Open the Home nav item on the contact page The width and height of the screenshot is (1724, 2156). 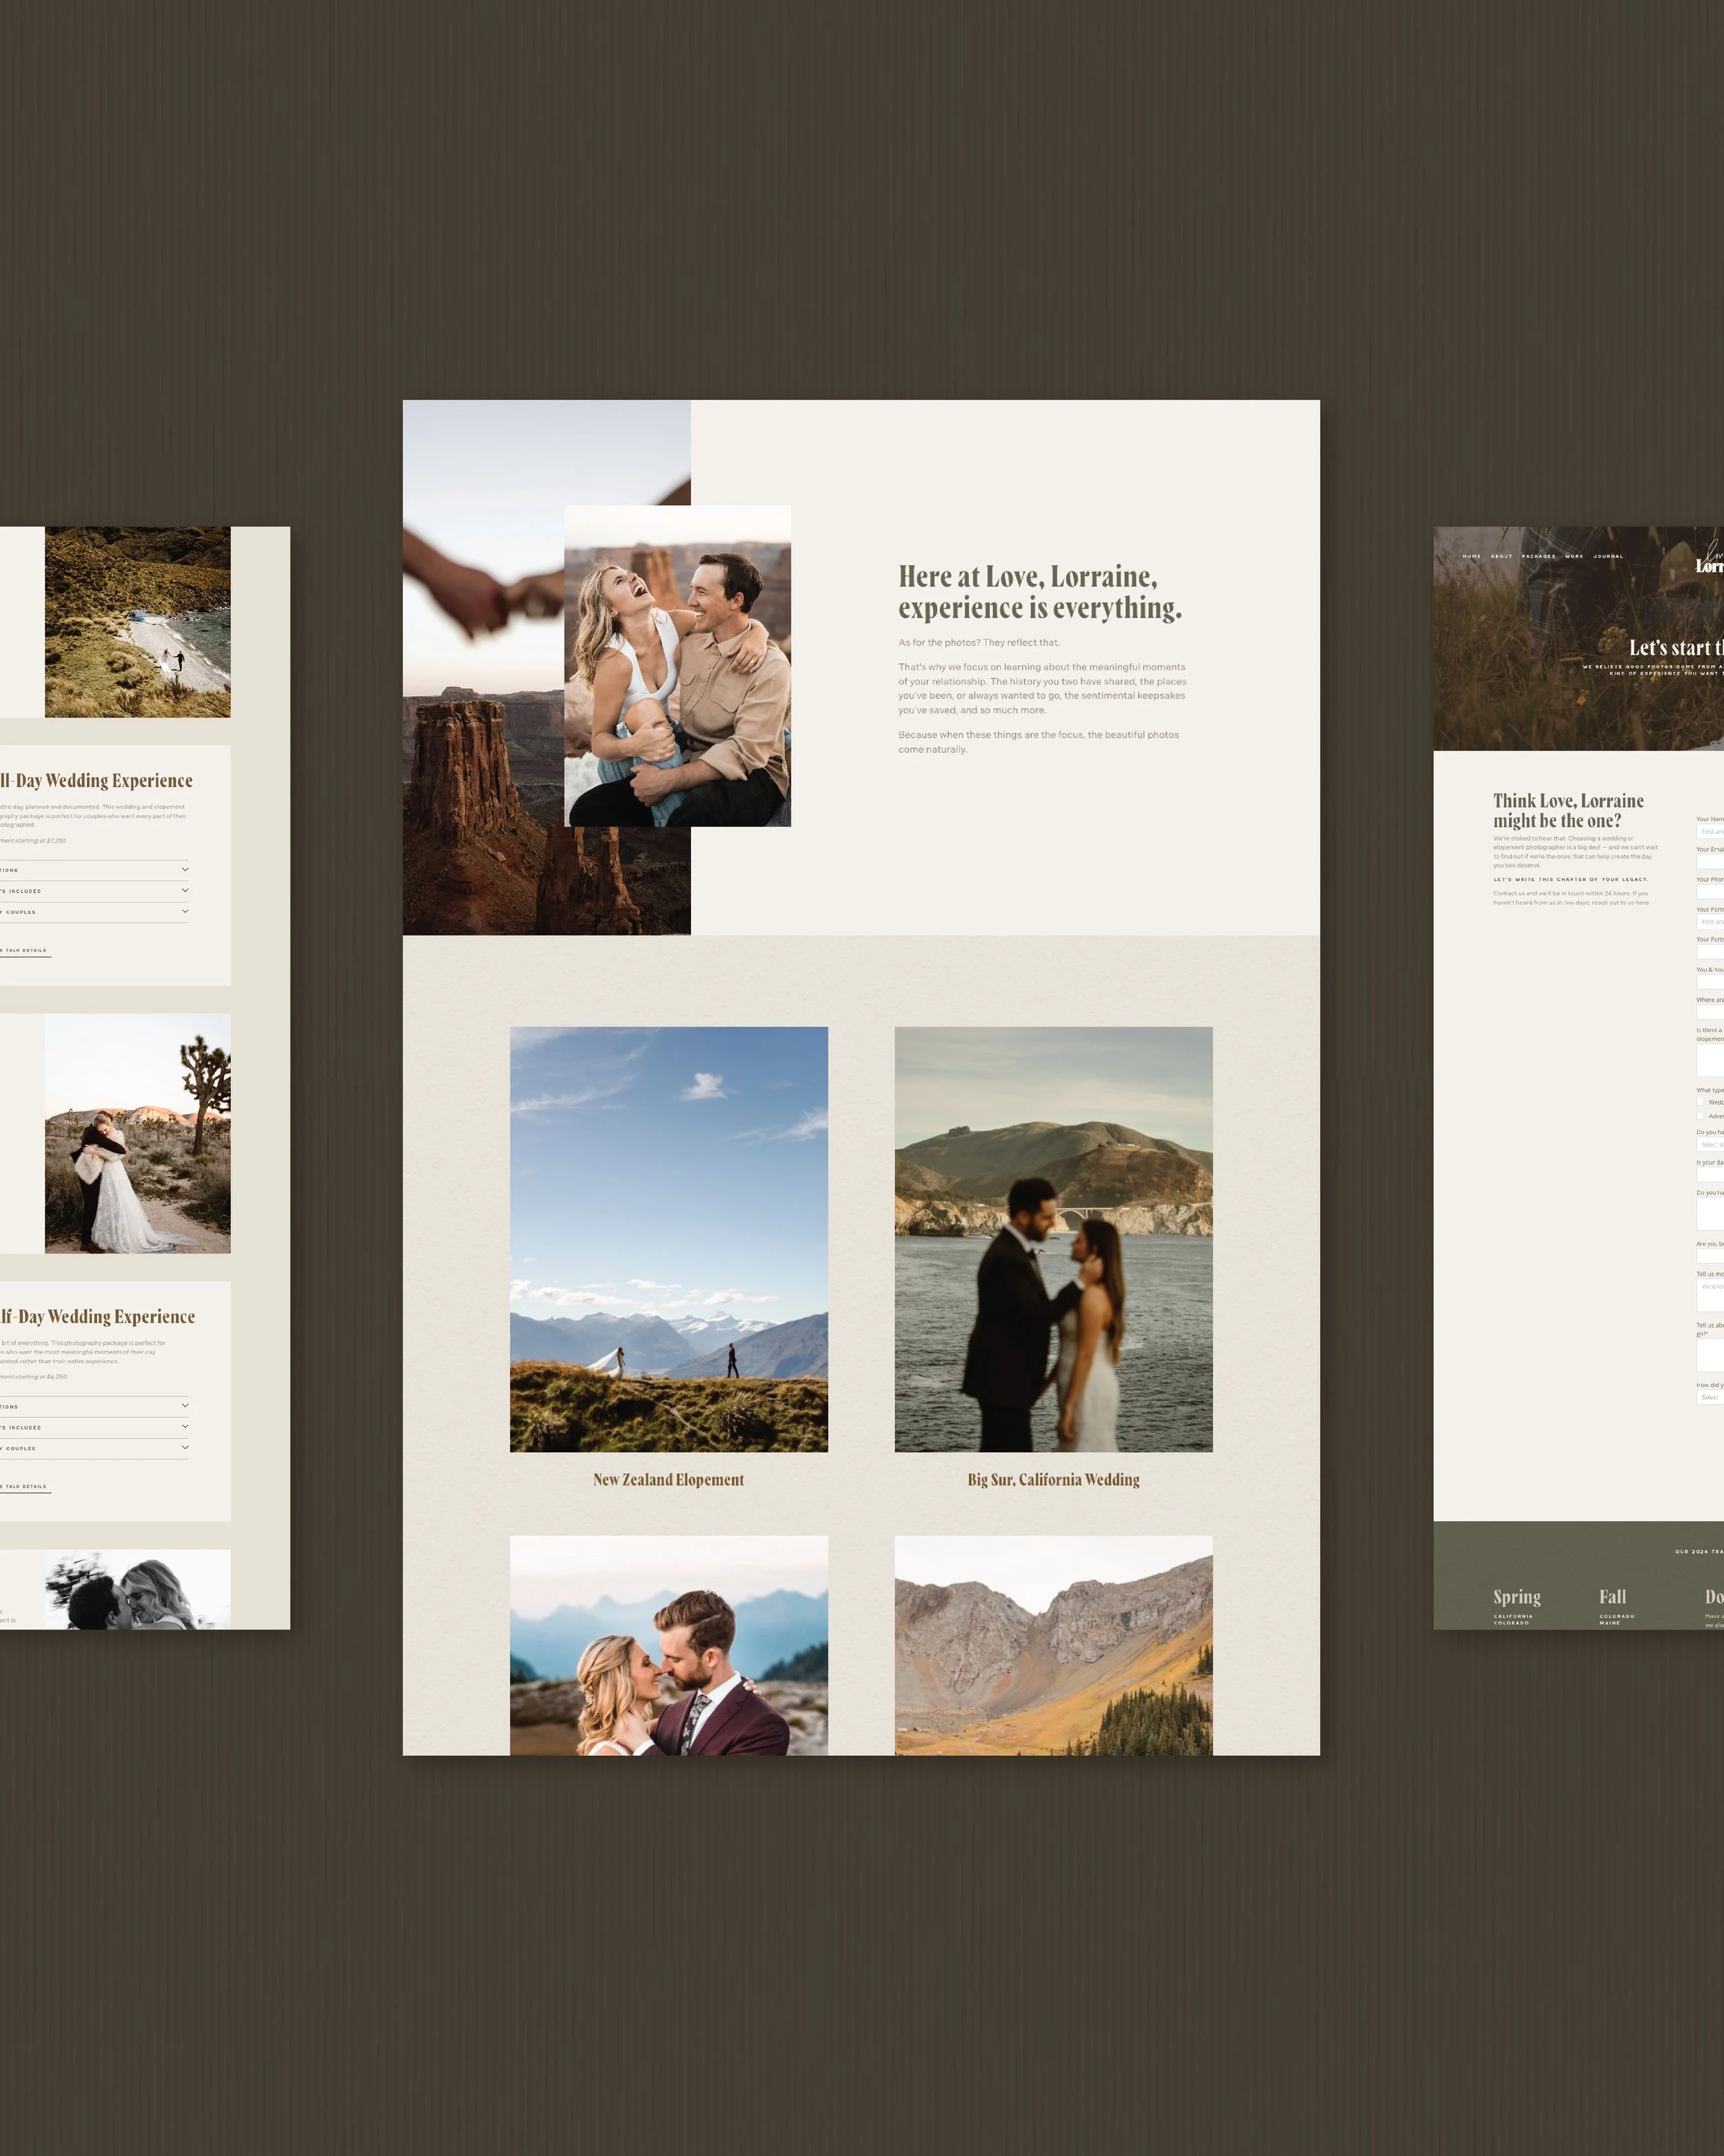(1472, 556)
